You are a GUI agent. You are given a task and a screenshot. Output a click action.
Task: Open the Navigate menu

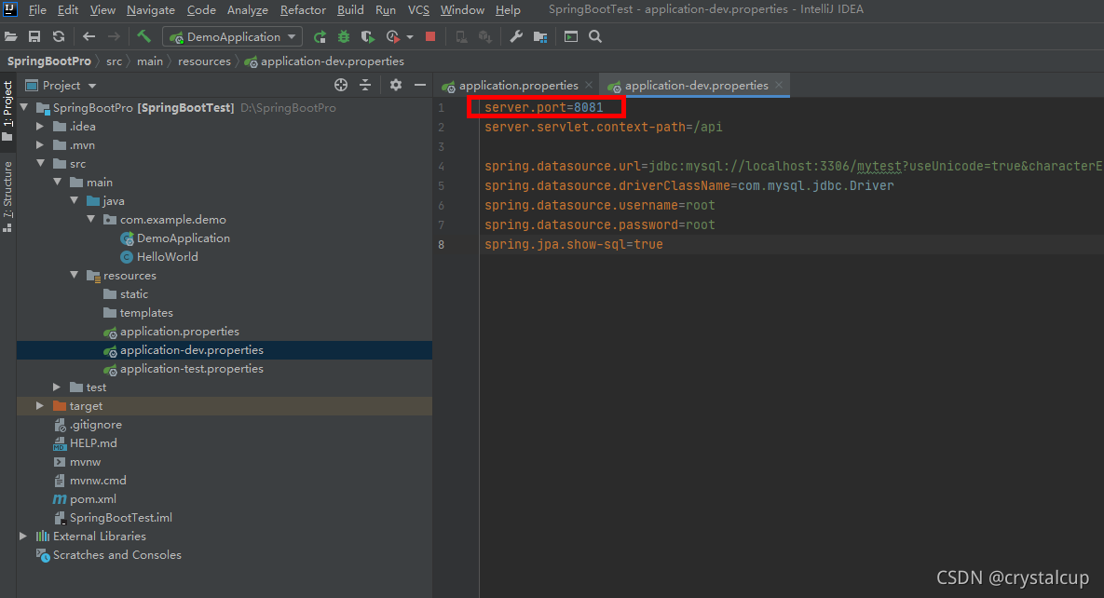coord(151,10)
